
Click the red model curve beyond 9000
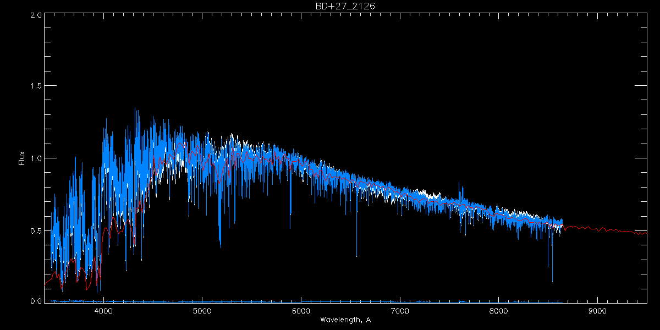click(x=616, y=230)
